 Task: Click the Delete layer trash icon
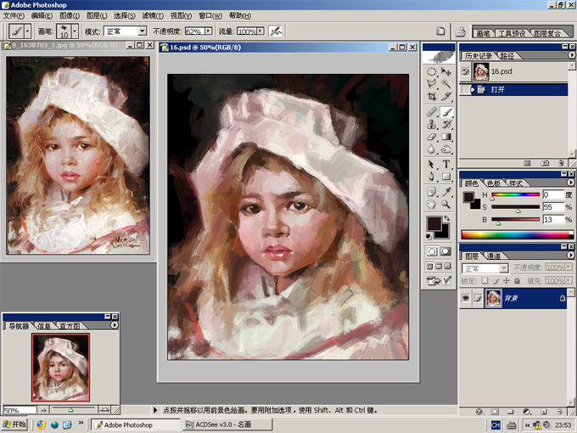coord(560,412)
